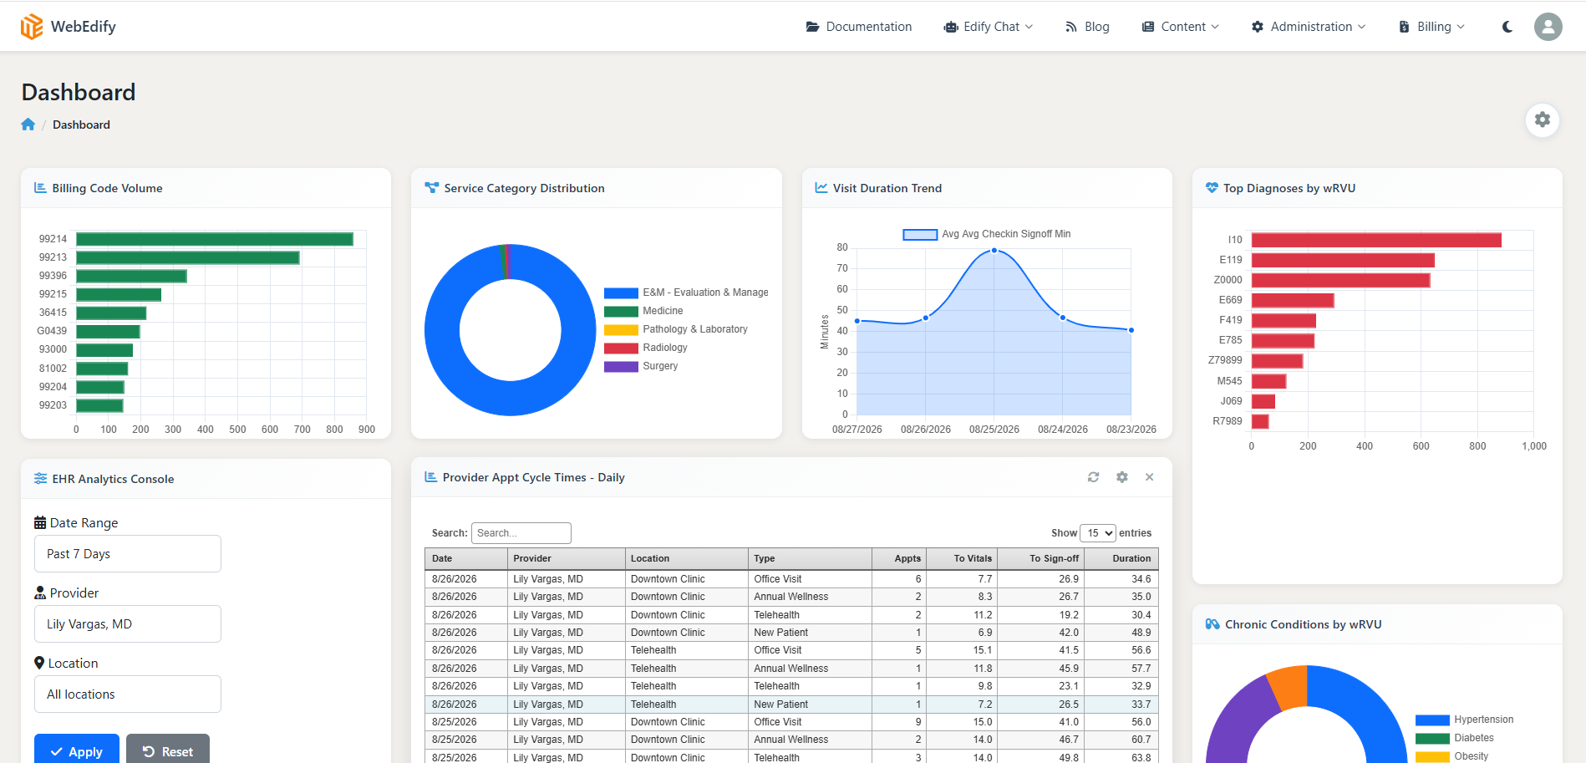Click the 99214 bar in Billing Code Volume
The height and width of the screenshot is (763, 1586).
[x=215, y=239]
